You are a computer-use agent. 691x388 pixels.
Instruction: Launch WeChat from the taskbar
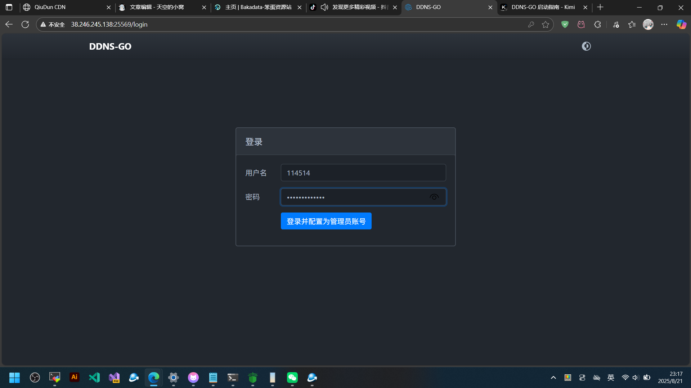pos(292,378)
